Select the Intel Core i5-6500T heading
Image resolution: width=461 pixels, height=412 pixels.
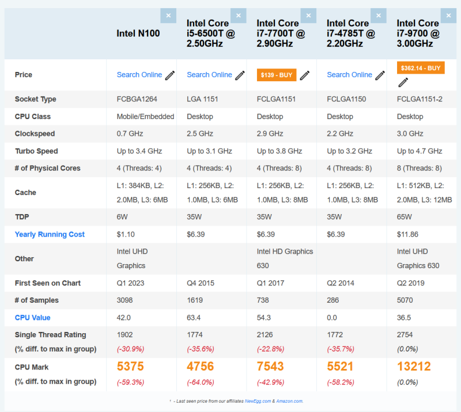pos(210,33)
